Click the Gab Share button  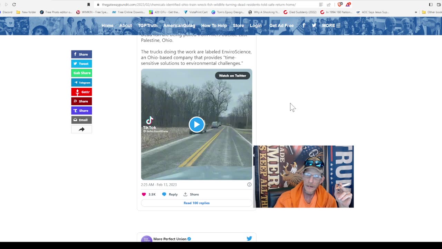[x=81, y=73]
